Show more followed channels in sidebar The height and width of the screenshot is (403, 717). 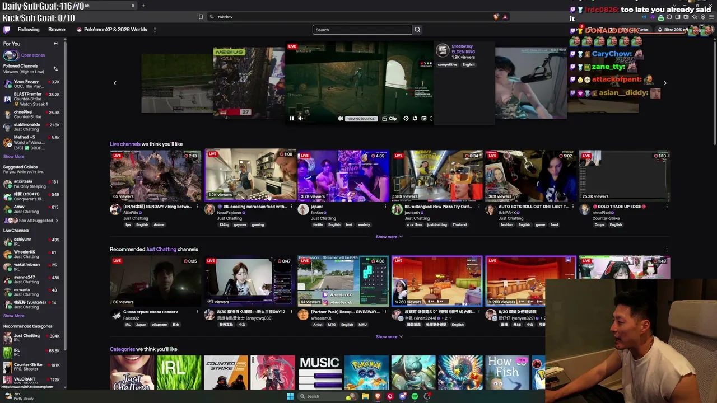pos(14,157)
